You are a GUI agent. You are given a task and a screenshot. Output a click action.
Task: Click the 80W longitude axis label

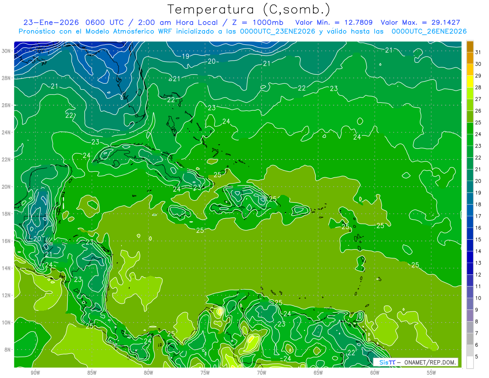coord(148,373)
